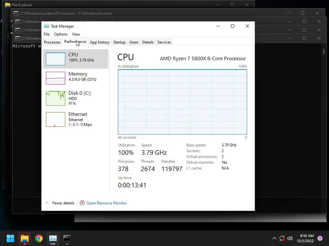Click the Processes count 378
This screenshot has width=329, height=246.
point(123,169)
